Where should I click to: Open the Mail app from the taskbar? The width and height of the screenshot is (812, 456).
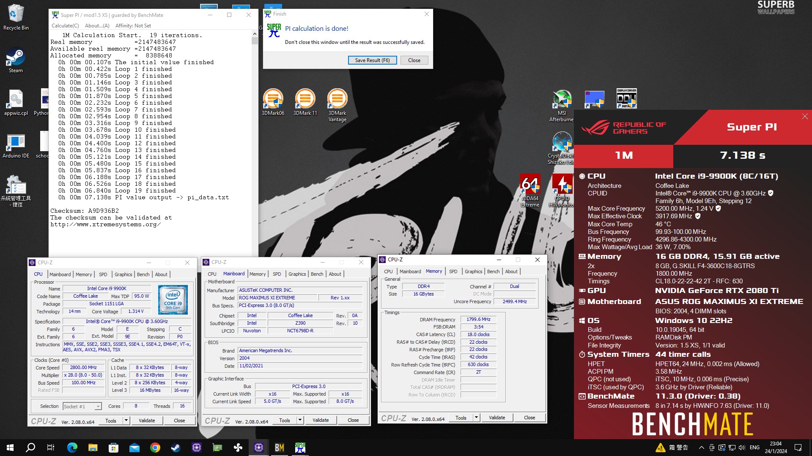(x=134, y=448)
